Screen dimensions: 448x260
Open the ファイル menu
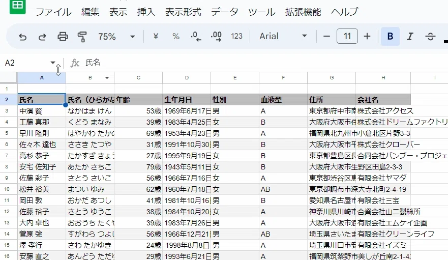pyautogui.click(x=53, y=12)
